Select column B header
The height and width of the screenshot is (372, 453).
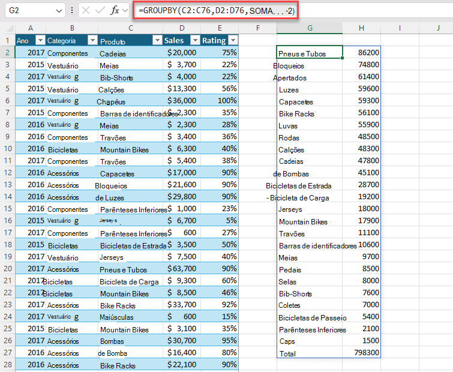point(72,28)
